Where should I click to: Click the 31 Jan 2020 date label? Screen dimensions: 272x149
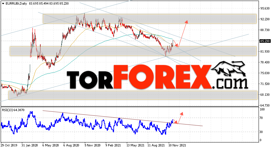click(x=29, y=145)
